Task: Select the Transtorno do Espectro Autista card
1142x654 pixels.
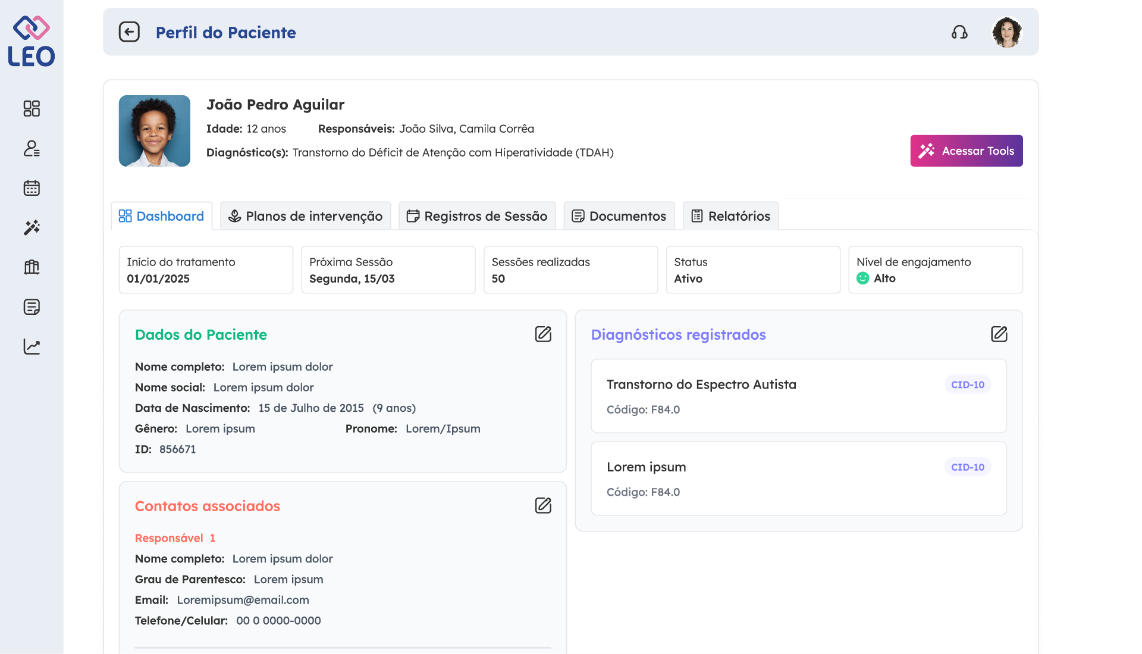Action: pyautogui.click(x=798, y=396)
